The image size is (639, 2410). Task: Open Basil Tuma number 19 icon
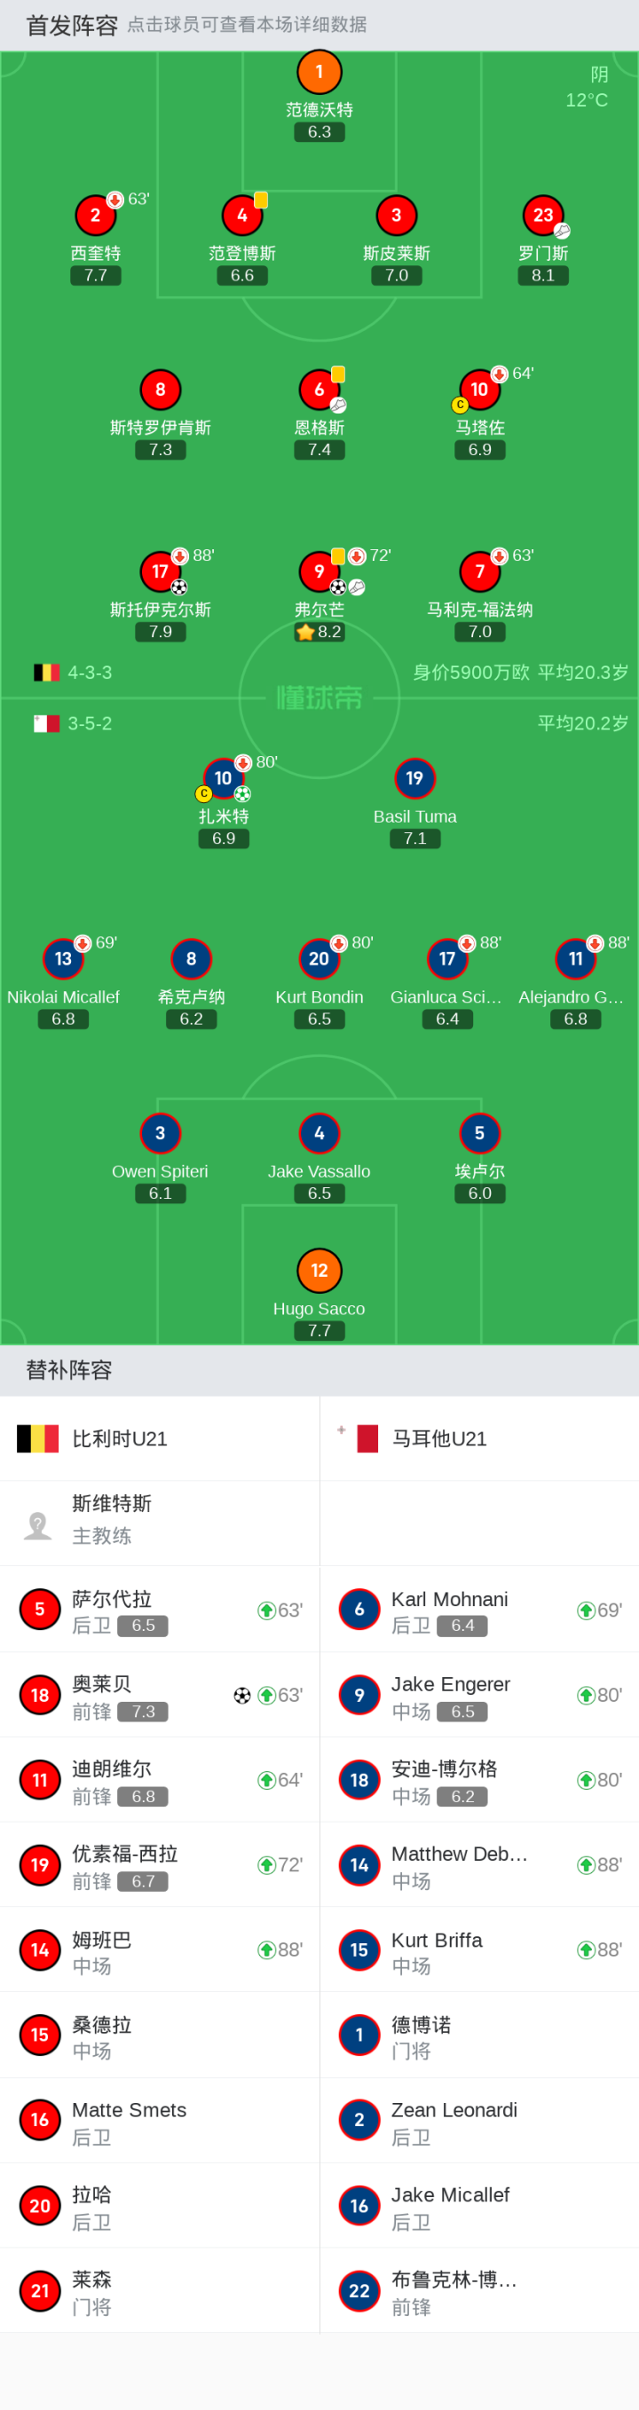click(x=414, y=778)
